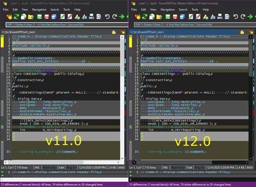Screen dimensions: 256x187
Task: Toggle the Plug-in status indicator in v12.0 window
Action: 199,168
